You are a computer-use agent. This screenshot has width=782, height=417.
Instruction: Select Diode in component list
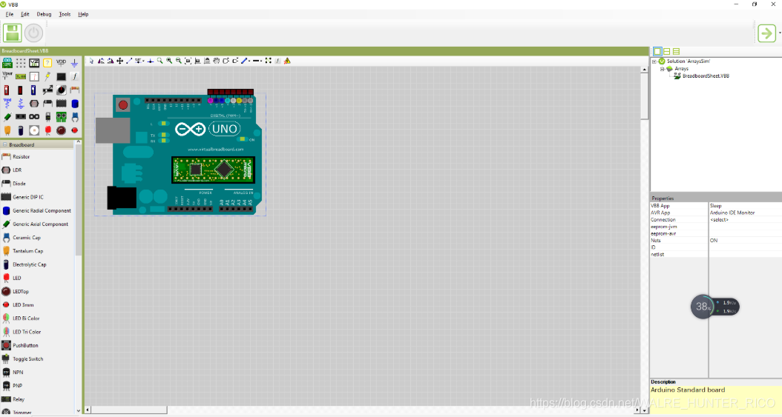tap(19, 184)
